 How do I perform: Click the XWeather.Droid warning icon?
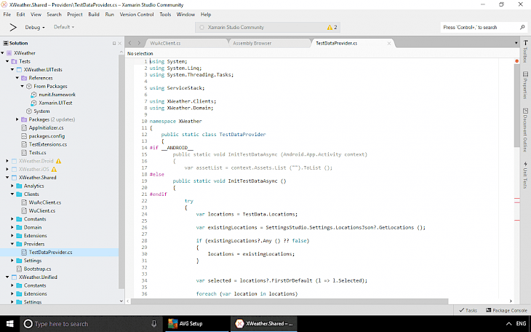pos(59,161)
